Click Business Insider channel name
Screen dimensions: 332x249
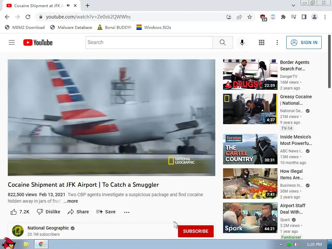coord(291,185)
